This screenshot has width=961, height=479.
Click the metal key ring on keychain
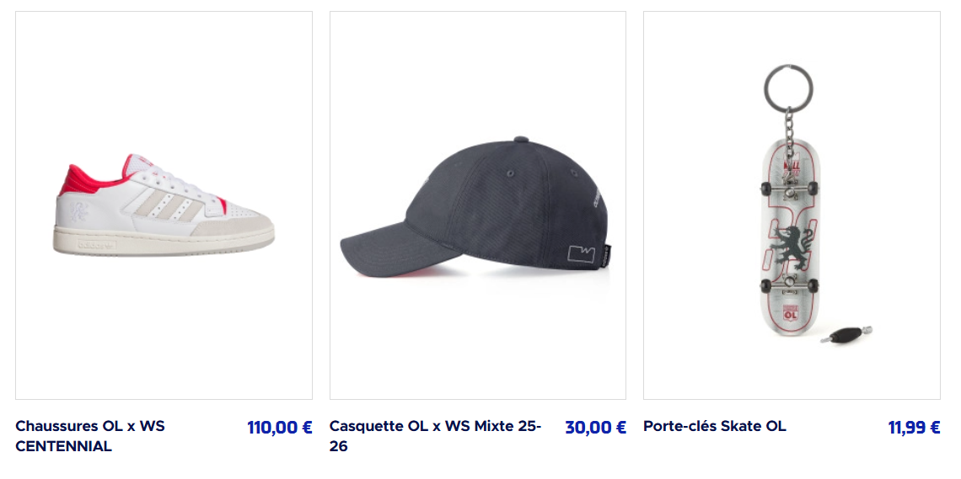click(x=788, y=88)
